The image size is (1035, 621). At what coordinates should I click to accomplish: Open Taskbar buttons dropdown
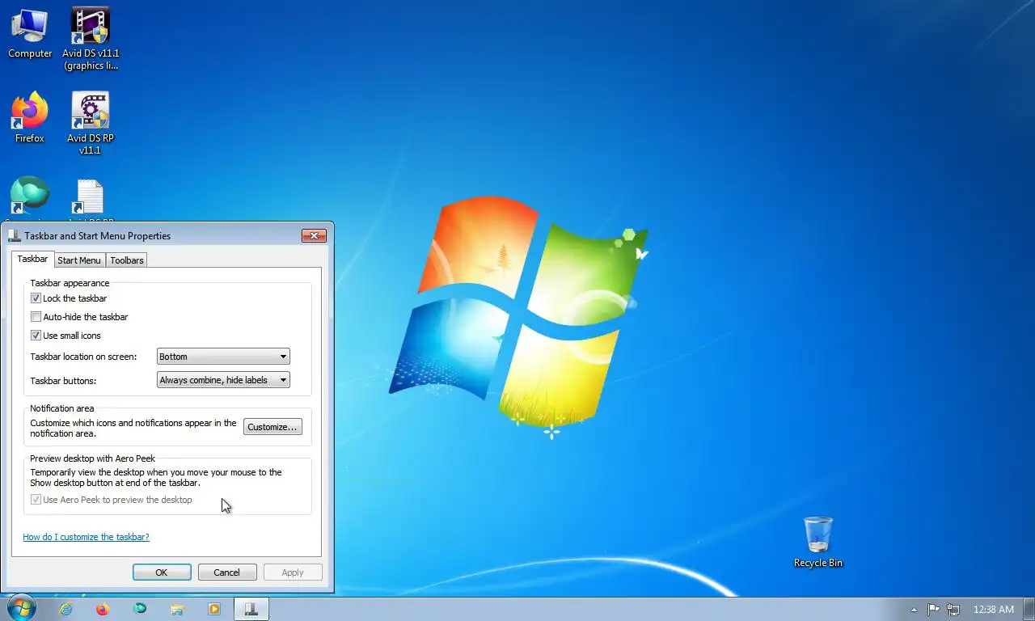pos(223,380)
